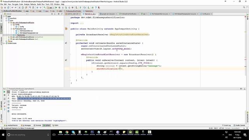Open the VCS menu

point(52,4)
